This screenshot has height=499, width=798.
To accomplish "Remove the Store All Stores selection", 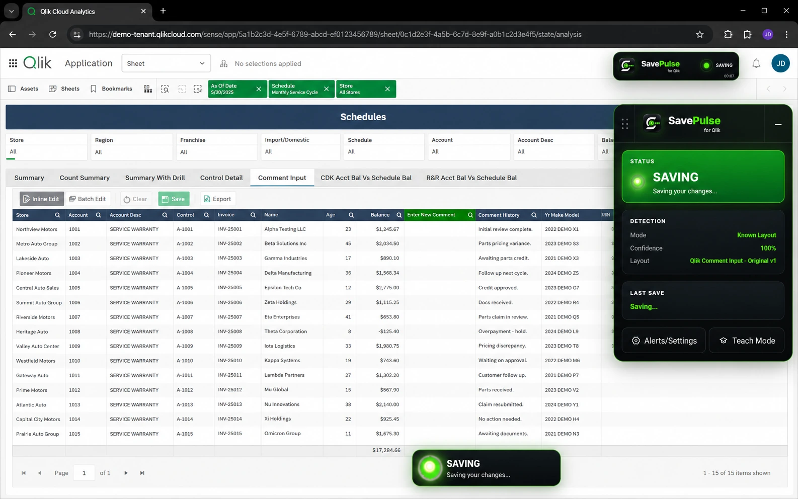I will (x=387, y=89).
